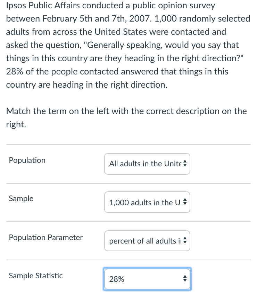Click the Sample Statistic row label
257x302 pixels.
point(36,276)
